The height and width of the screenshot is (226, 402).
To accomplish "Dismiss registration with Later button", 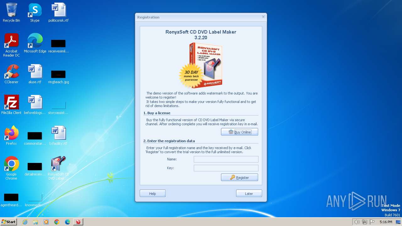I will (249, 194).
